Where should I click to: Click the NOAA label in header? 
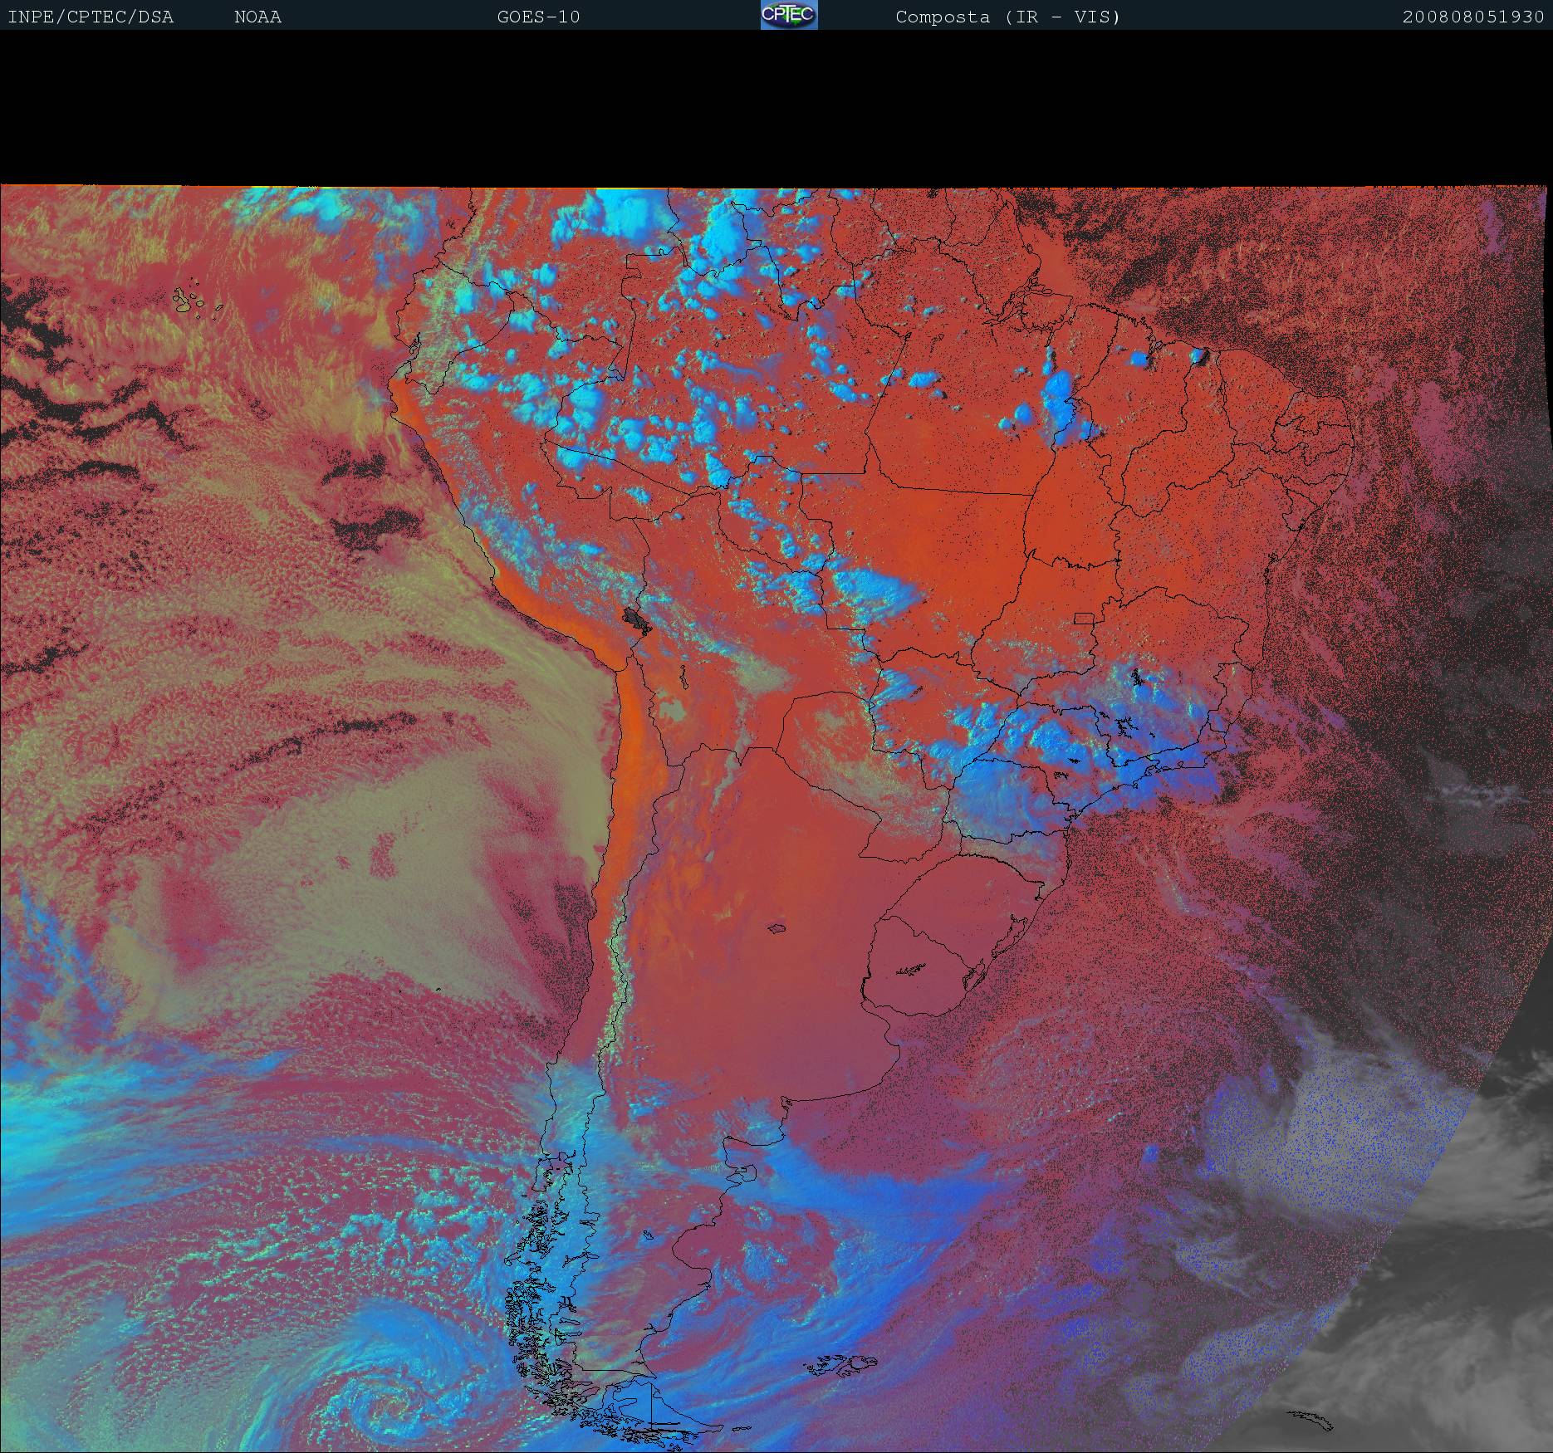tap(257, 17)
